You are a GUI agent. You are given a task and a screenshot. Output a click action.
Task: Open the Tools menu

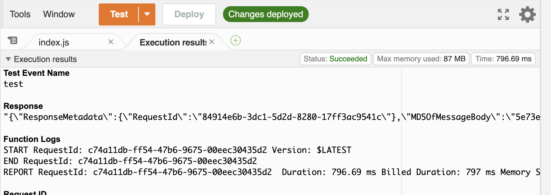coord(20,14)
